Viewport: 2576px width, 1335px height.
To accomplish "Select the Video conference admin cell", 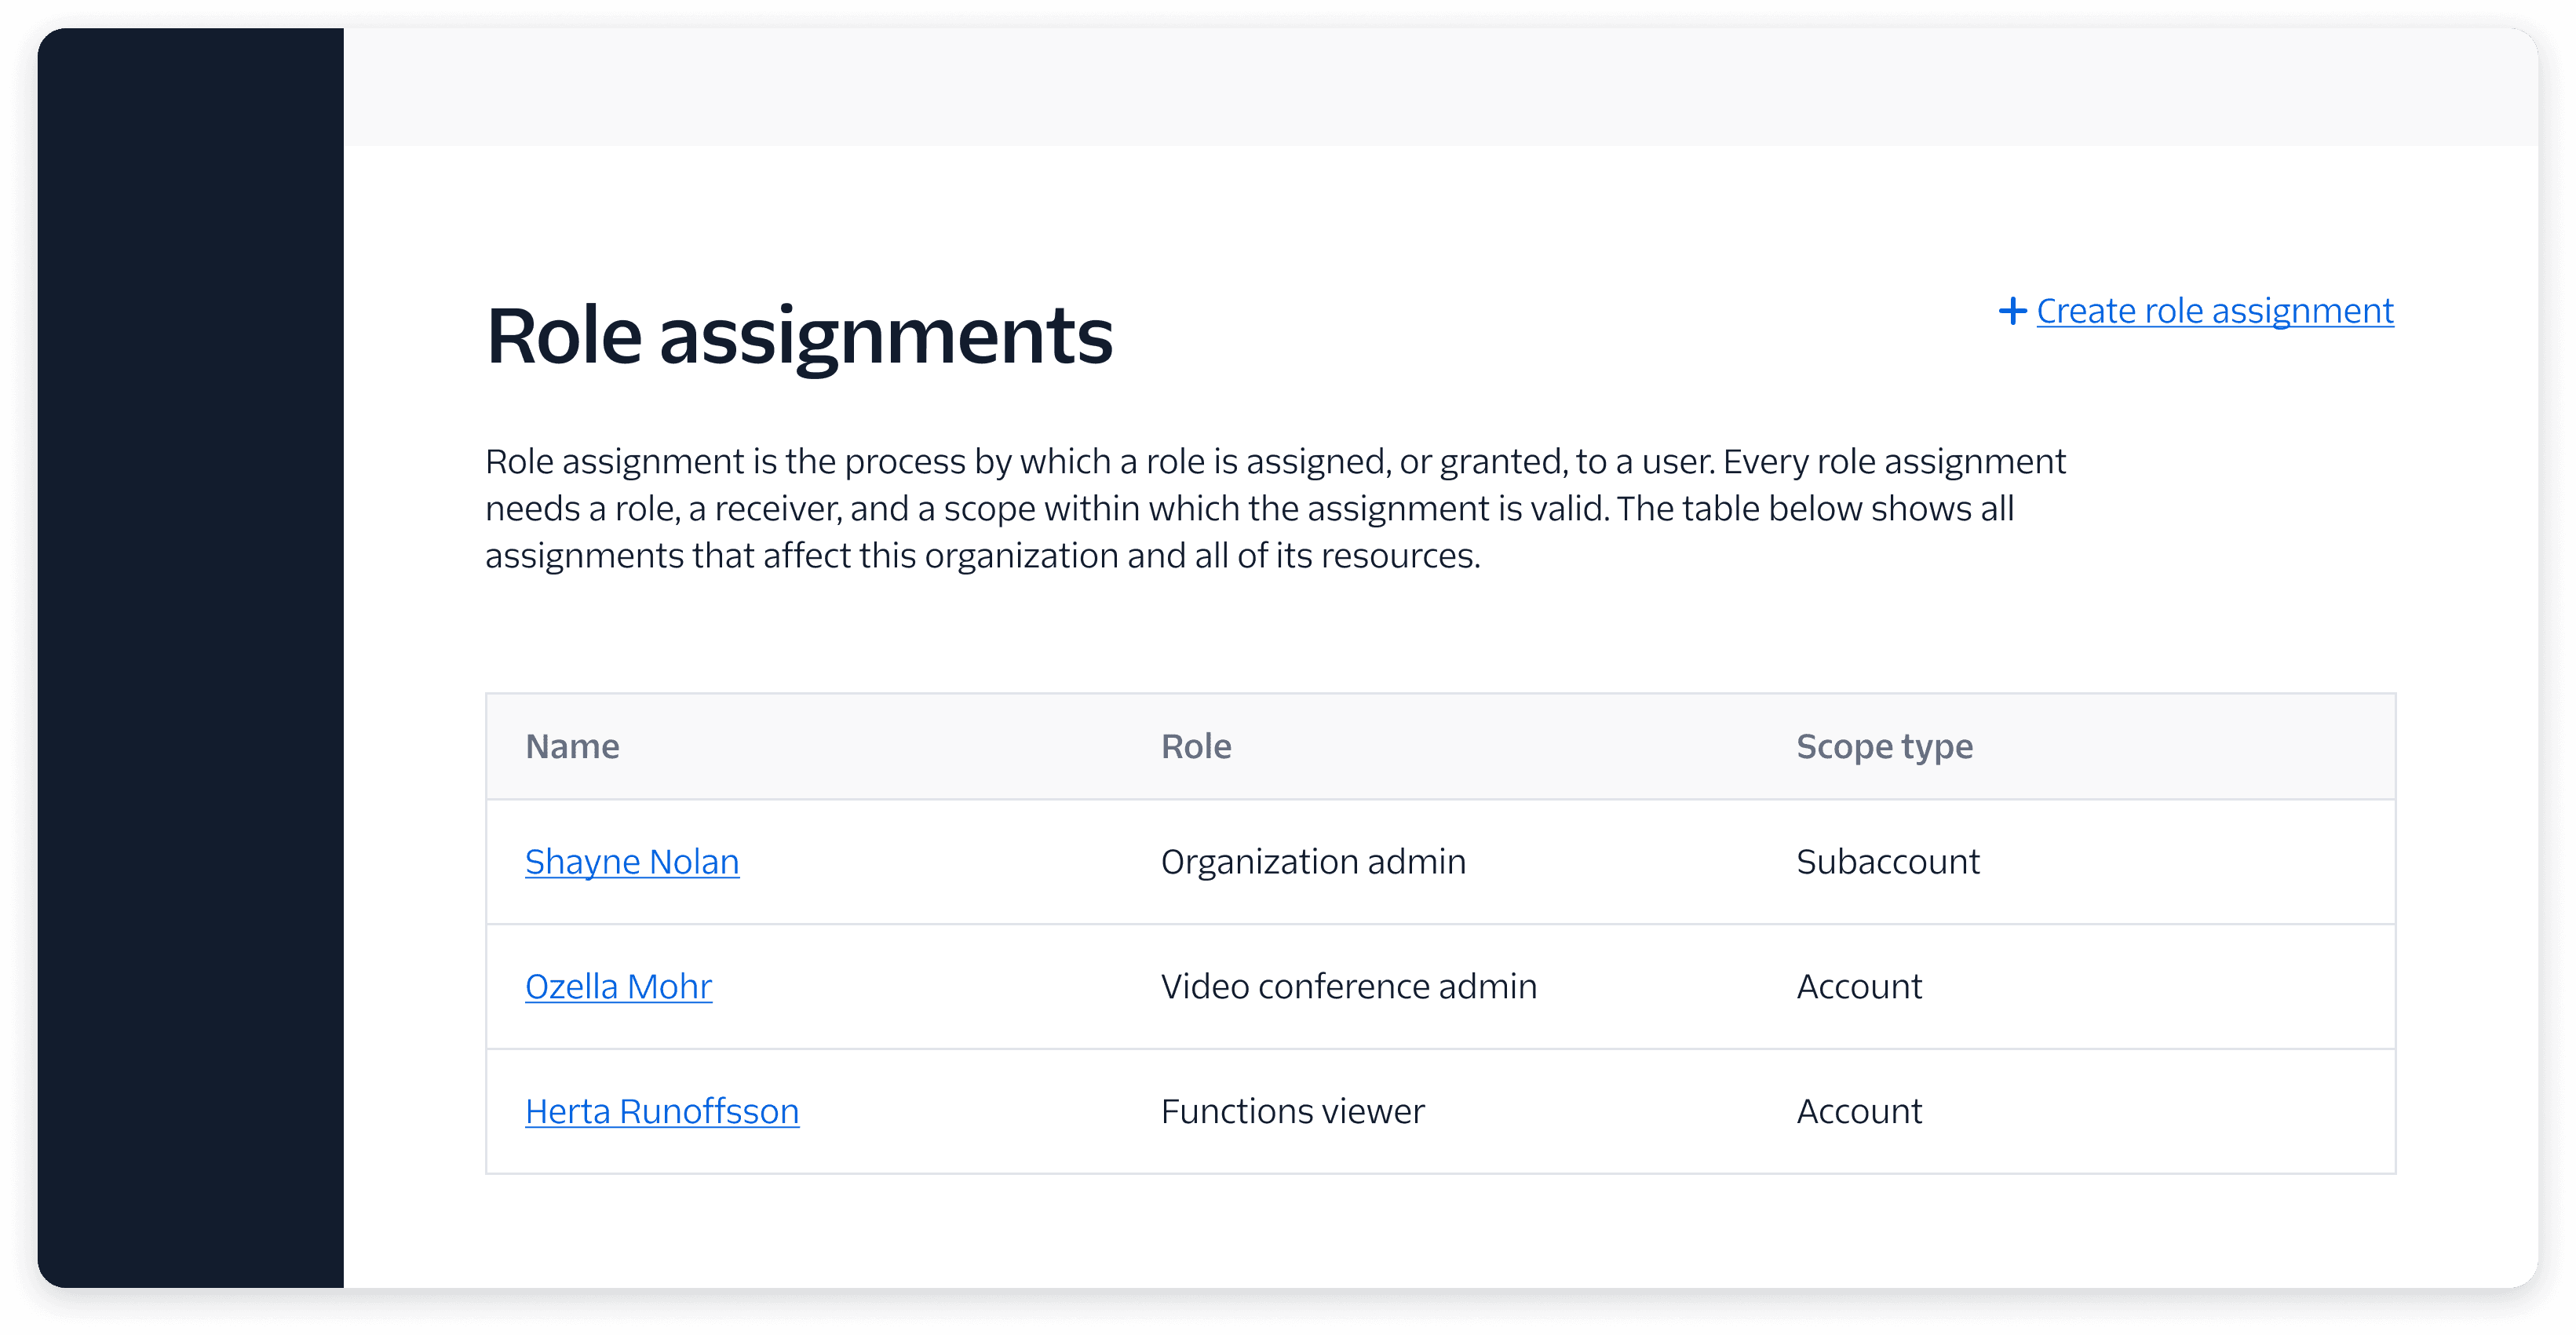I will (x=1348, y=987).
